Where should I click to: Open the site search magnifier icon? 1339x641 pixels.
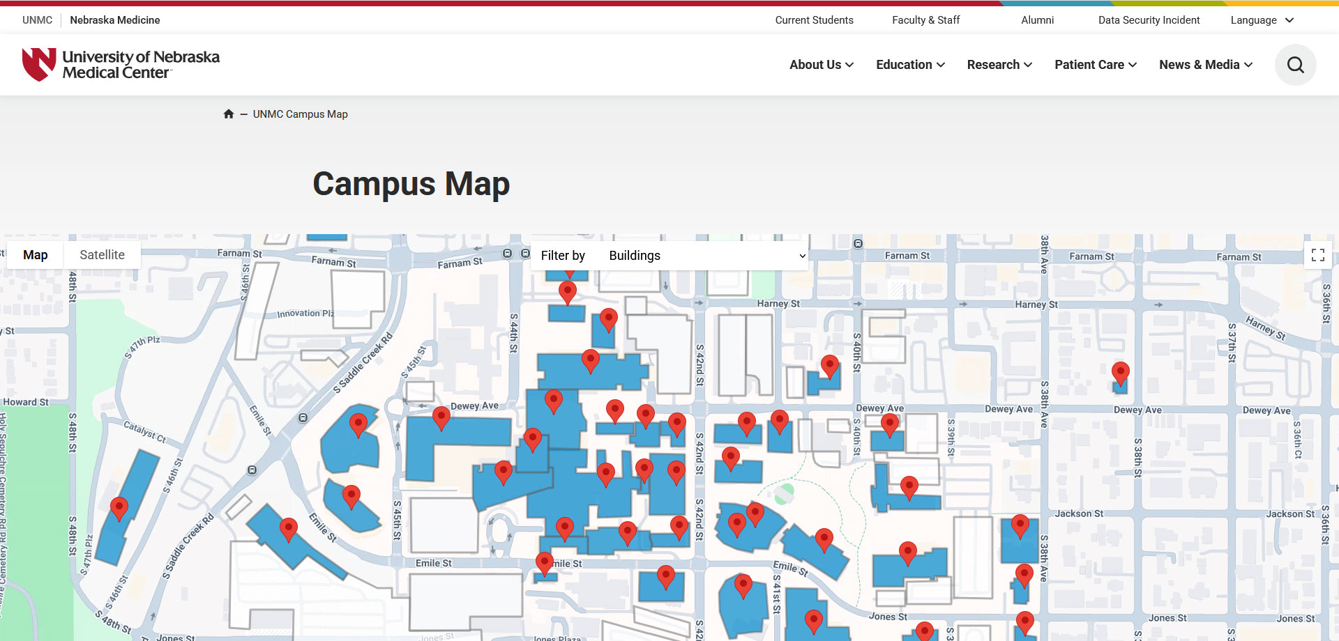pos(1295,65)
